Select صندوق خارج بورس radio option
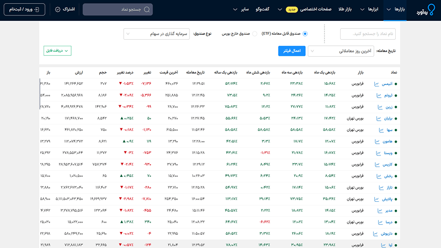Viewport: 441px width, 248px height. 255,34
